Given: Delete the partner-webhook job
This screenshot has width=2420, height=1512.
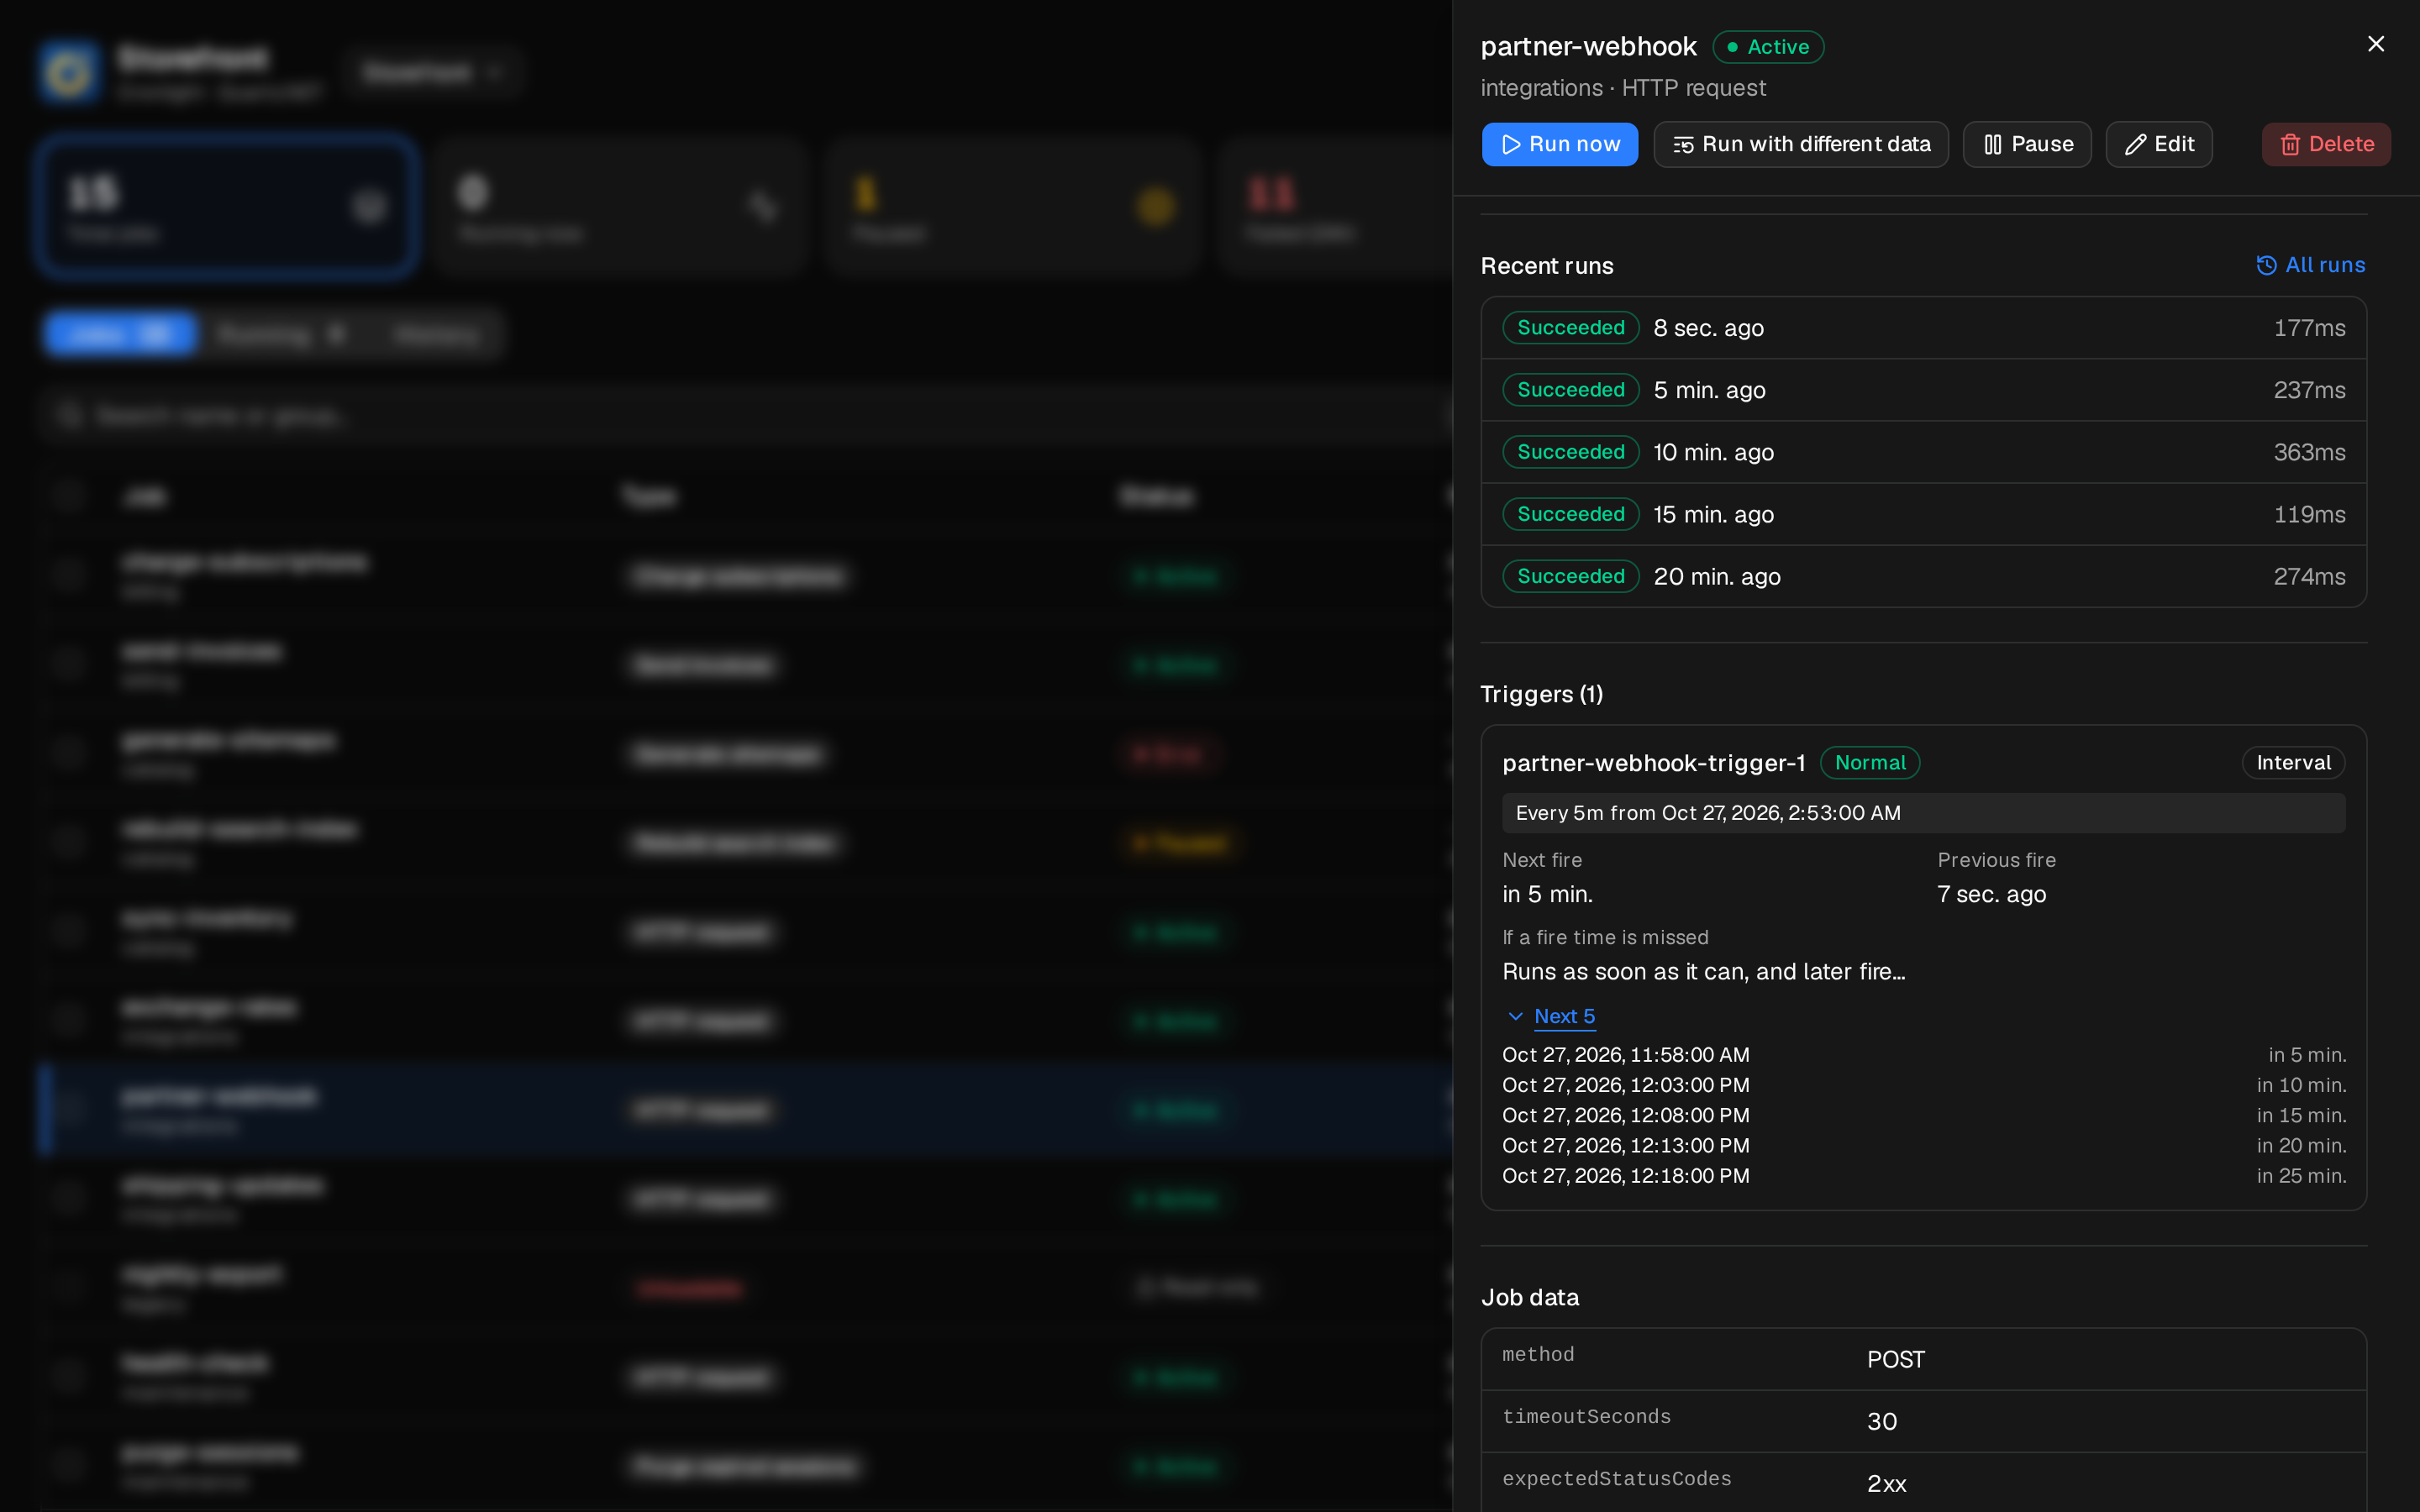Looking at the screenshot, I should (2326, 144).
